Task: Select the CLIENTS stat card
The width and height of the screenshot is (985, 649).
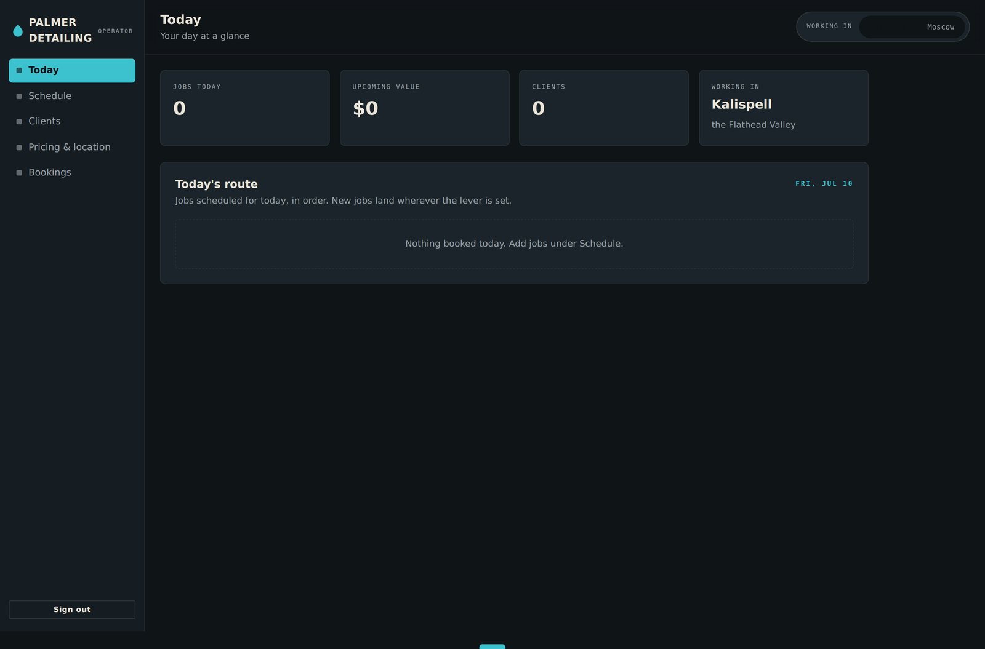Action: point(604,108)
